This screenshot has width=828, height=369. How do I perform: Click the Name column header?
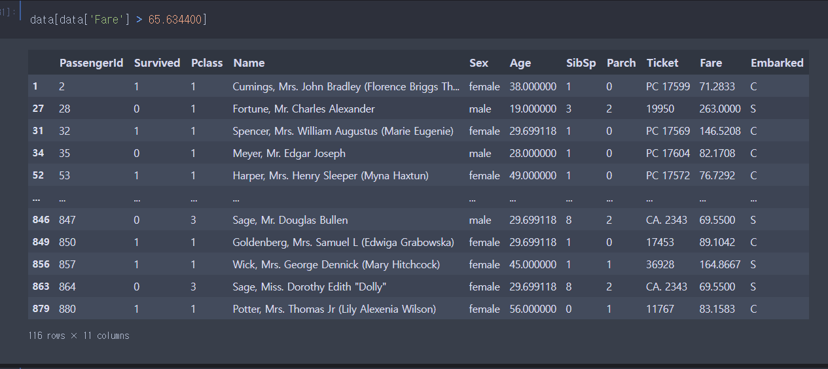[x=249, y=63]
